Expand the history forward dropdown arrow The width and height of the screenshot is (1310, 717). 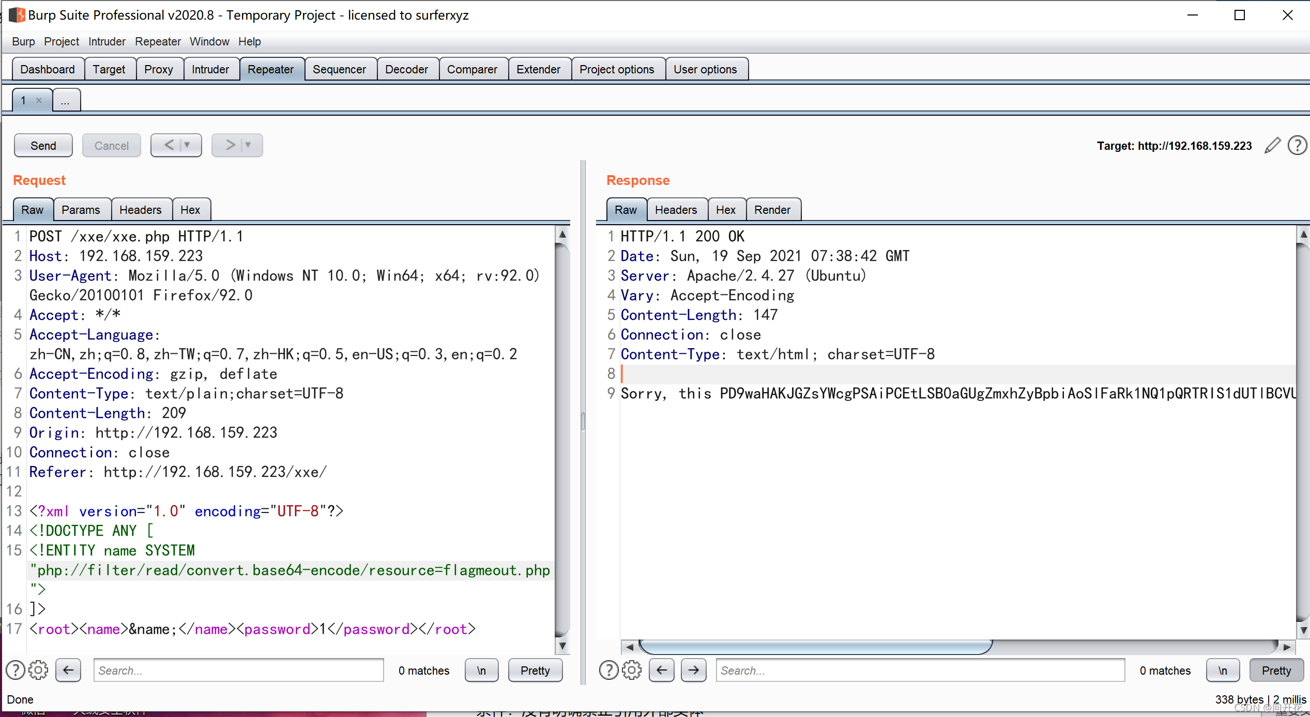click(249, 145)
